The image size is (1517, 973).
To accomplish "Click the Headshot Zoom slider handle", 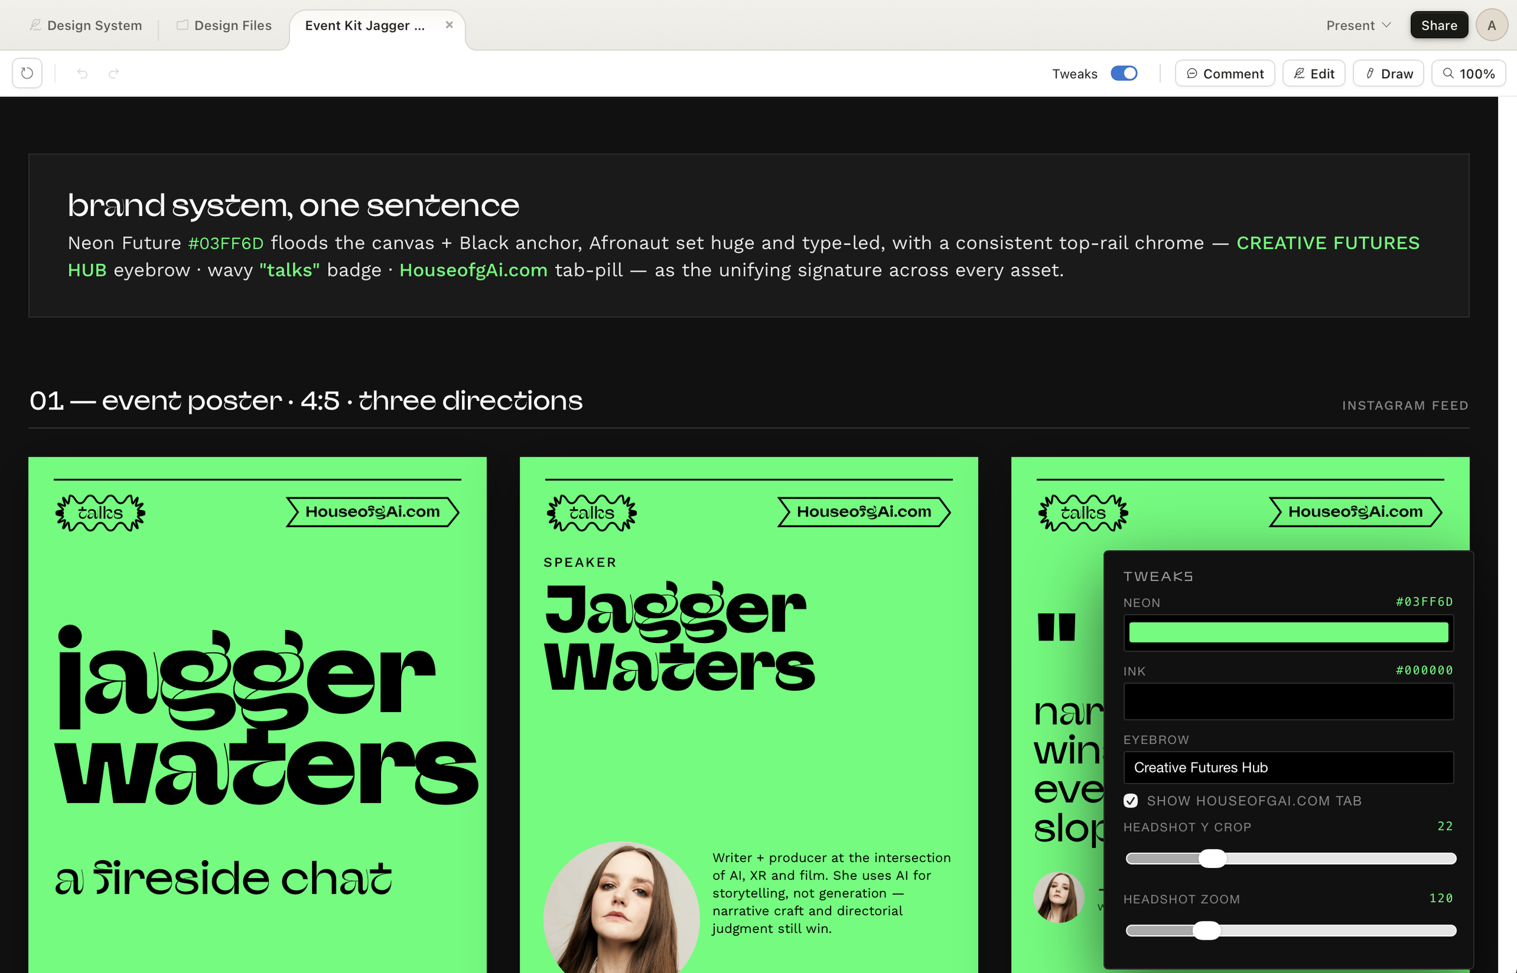I will [1206, 930].
